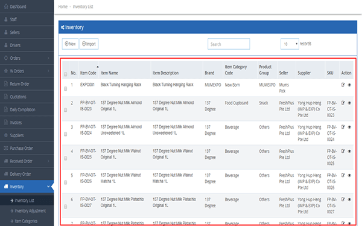Edit item FP-BV-OT-IS-0026 pencil icon
362x226 pixels.
pyautogui.click(x=343, y=175)
